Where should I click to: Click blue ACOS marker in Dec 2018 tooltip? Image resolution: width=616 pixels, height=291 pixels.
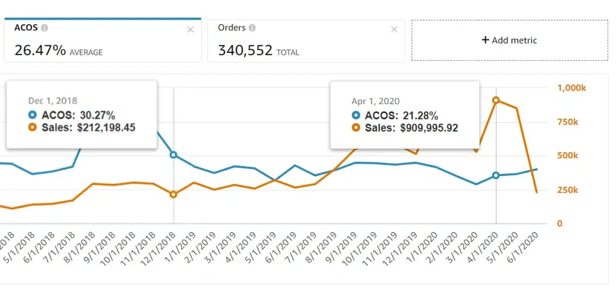point(32,115)
